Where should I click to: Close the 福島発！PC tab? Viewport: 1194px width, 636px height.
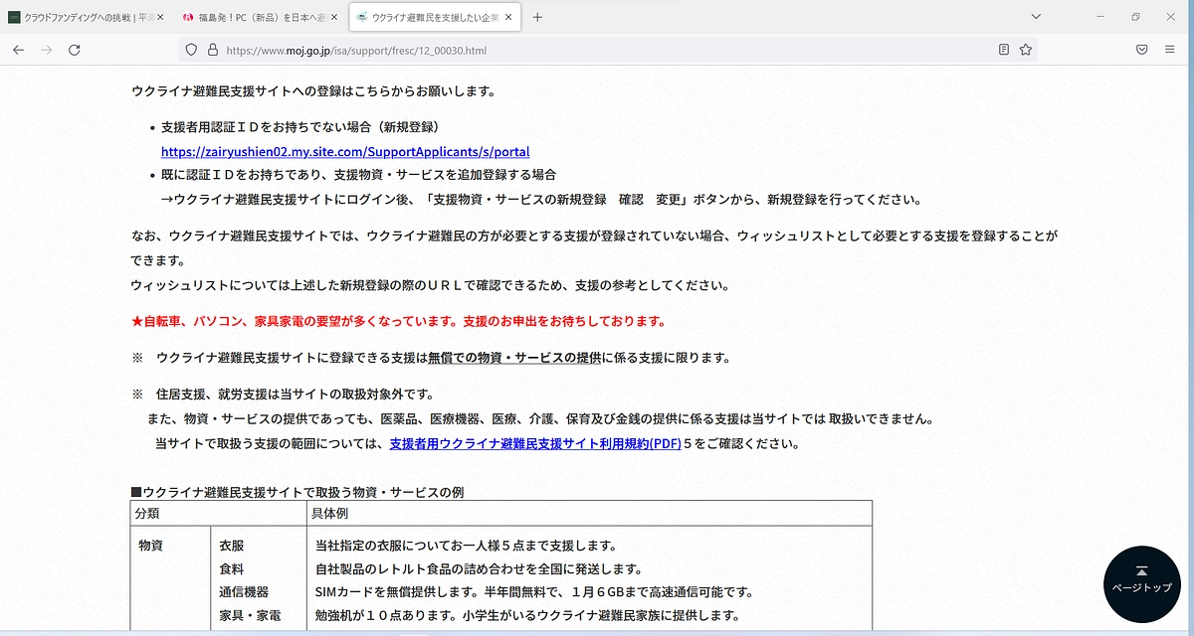tap(334, 17)
